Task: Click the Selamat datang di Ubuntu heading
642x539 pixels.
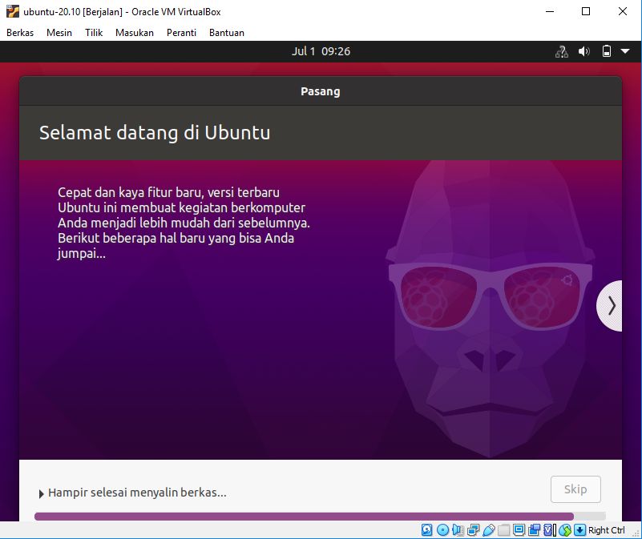Action: (155, 133)
